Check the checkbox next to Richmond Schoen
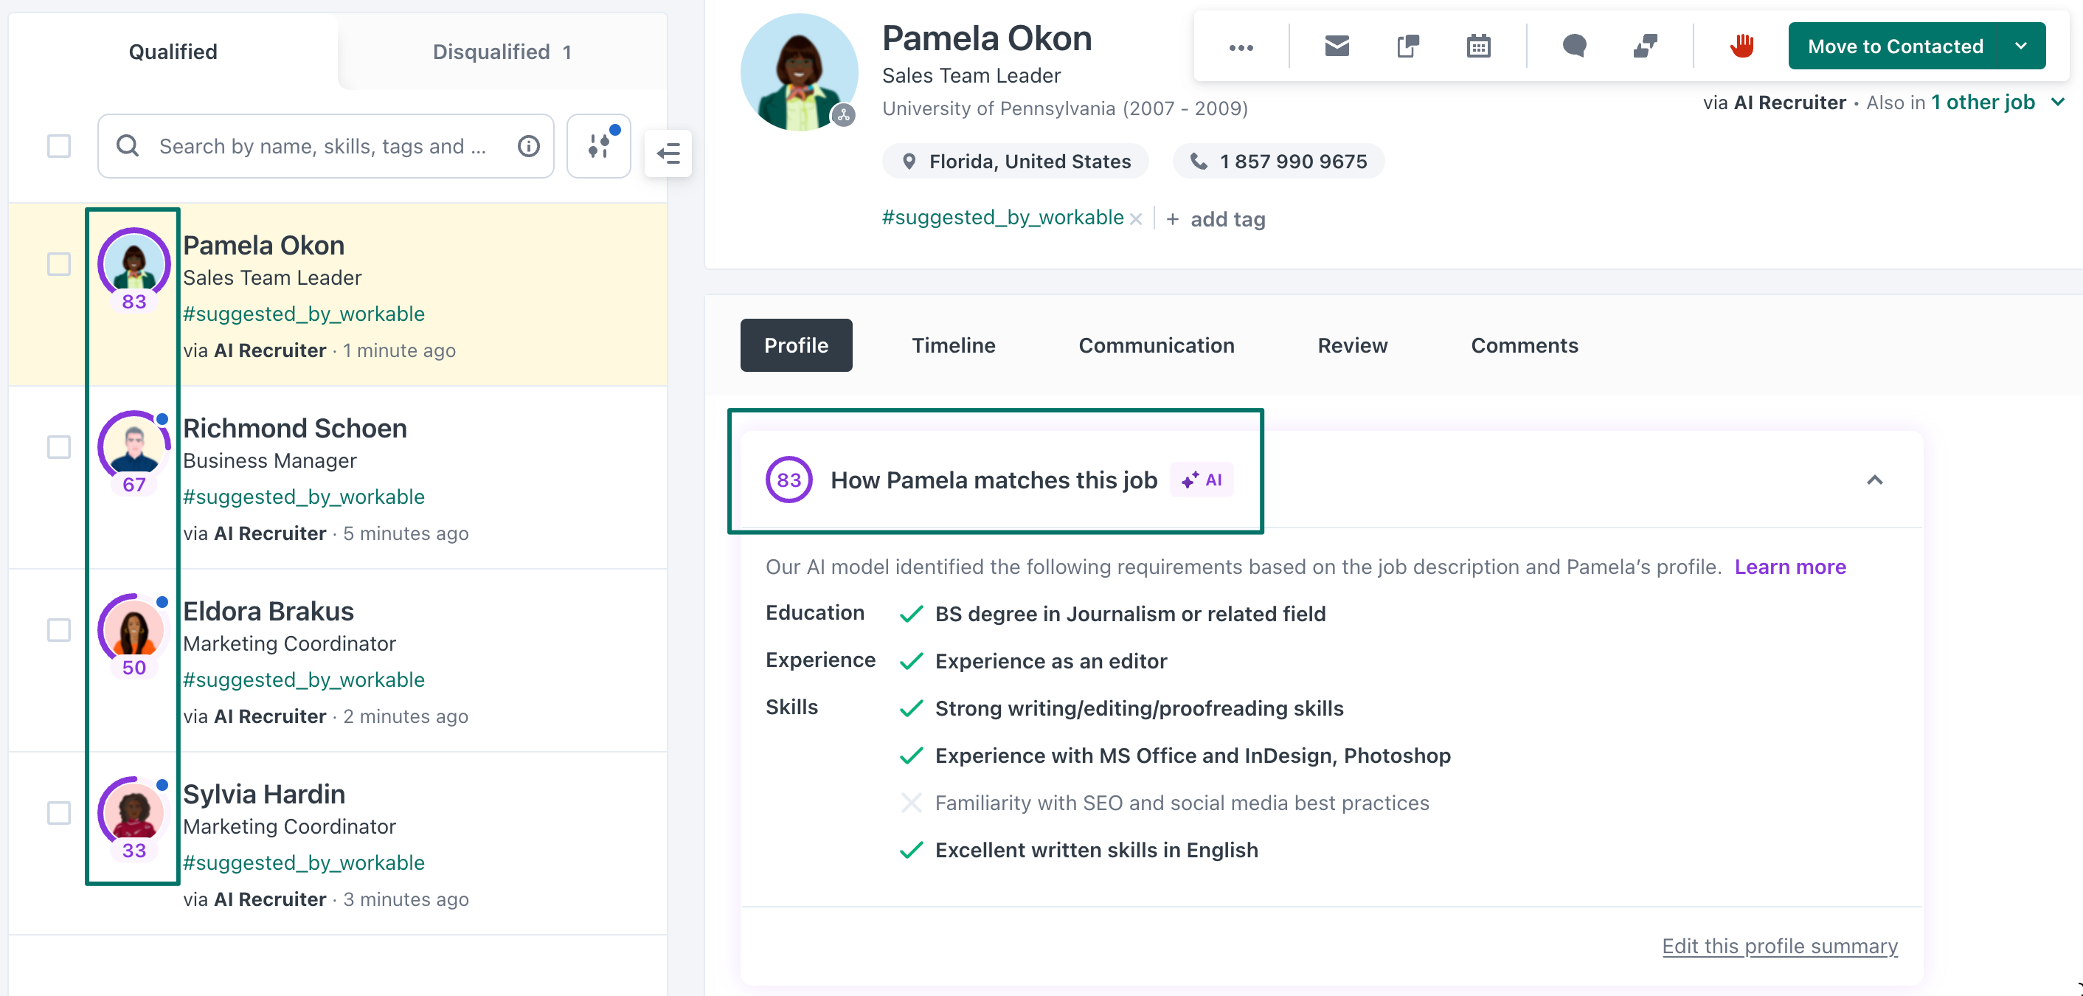The image size is (2083, 996). click(58, 446)
